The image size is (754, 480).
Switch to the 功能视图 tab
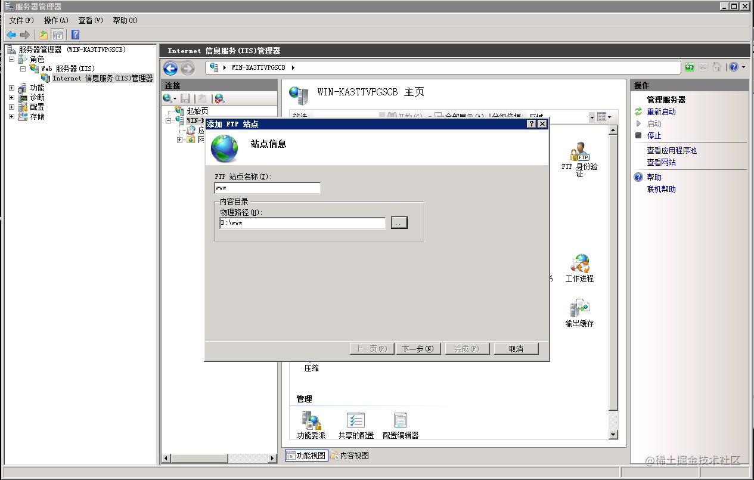(306, 456)
